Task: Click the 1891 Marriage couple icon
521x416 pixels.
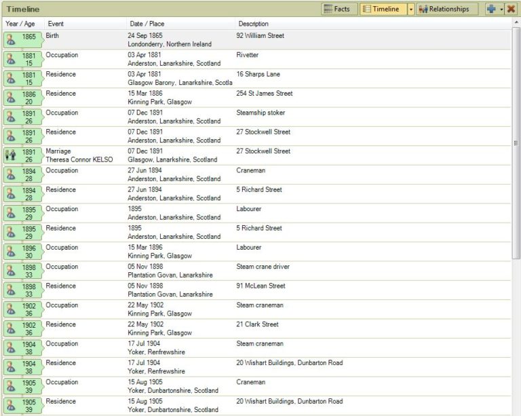Action: pyautogui.click(x=11, y=155)
